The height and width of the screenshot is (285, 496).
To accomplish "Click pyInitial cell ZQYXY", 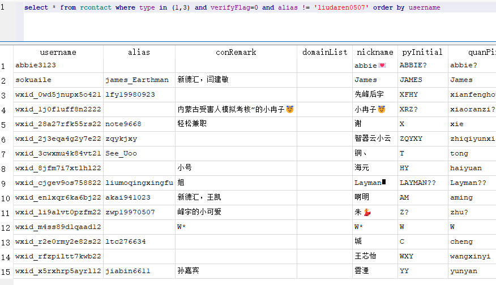I will (422, 139).
